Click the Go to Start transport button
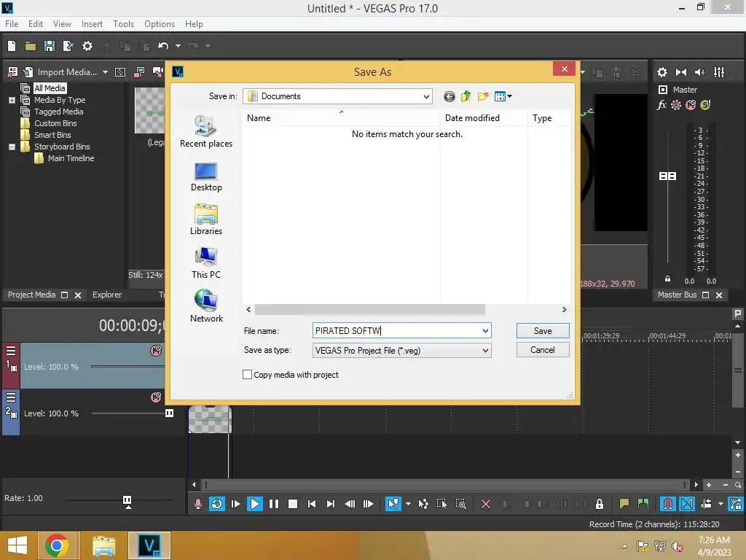 click(312, 504)
